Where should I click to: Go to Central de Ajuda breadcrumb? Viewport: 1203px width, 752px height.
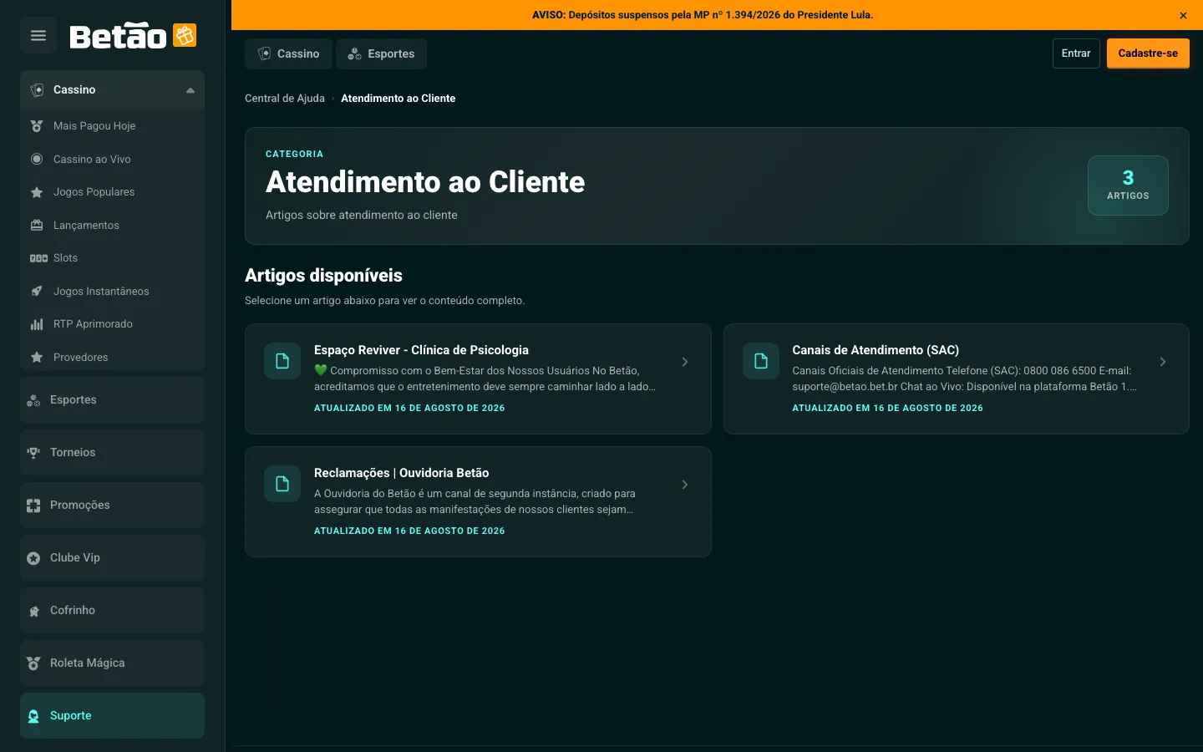[285, 99]
